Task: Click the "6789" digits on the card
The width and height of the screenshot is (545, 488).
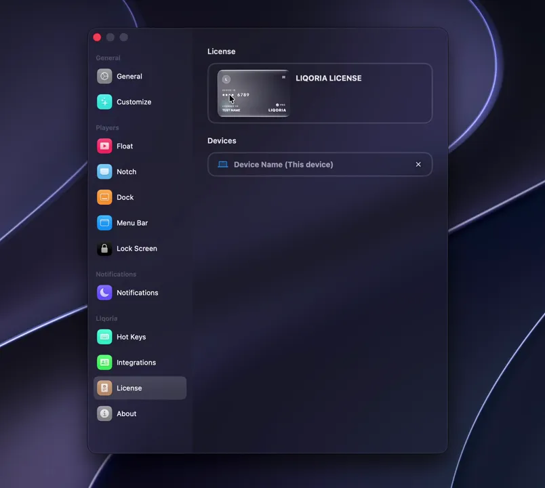Action: (243, 94)
